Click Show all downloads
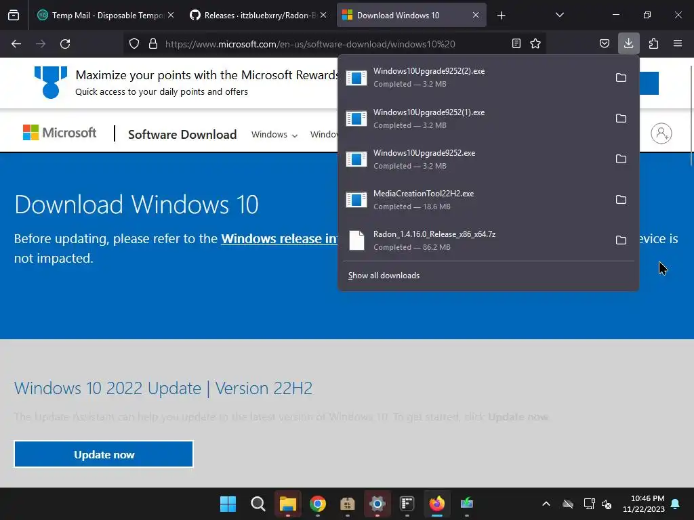The width and height of the screenshot is (694, 520). tap(384, 276)
